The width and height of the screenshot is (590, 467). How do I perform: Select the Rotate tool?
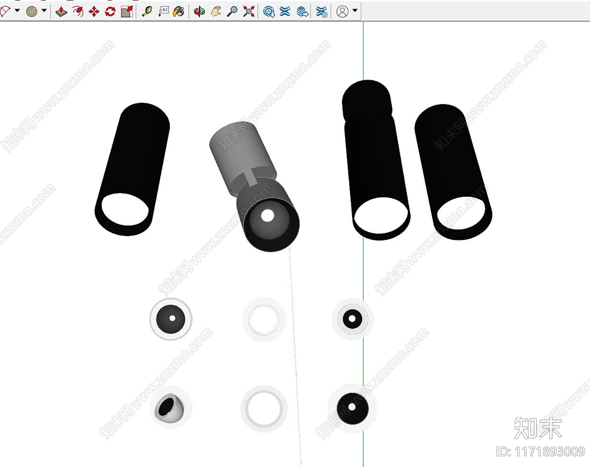tap(110, 12)
